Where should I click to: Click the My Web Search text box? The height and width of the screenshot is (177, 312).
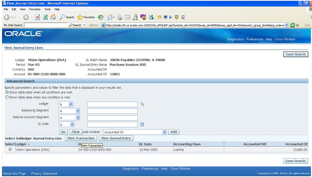[x=46, y=25]
